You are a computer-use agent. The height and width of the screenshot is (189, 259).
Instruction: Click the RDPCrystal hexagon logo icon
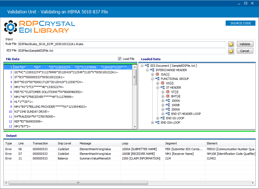pyautogui.click(x=10, y=27)
